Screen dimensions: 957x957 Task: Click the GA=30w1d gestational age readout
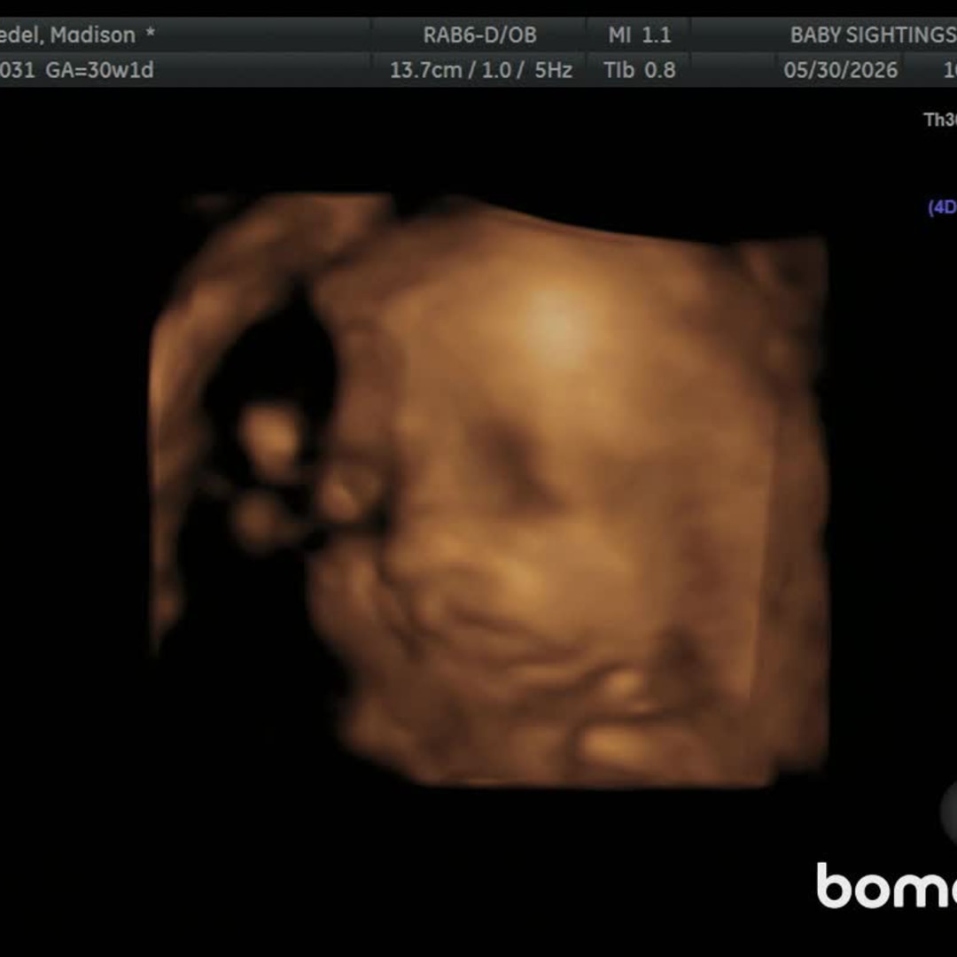coord(99,70)
